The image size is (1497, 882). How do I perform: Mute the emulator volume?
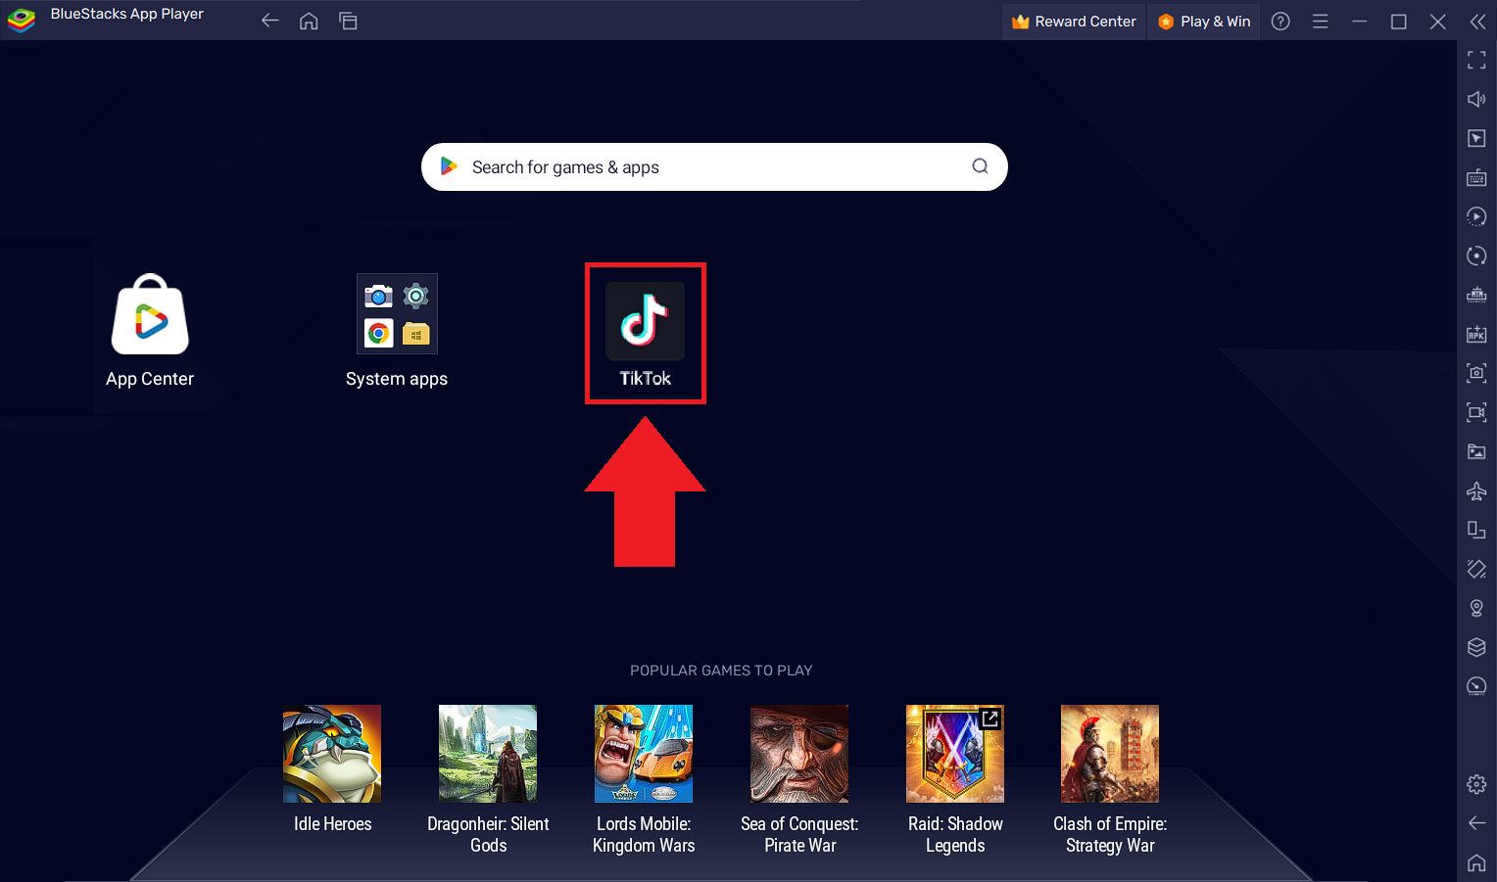point(1476,99)
